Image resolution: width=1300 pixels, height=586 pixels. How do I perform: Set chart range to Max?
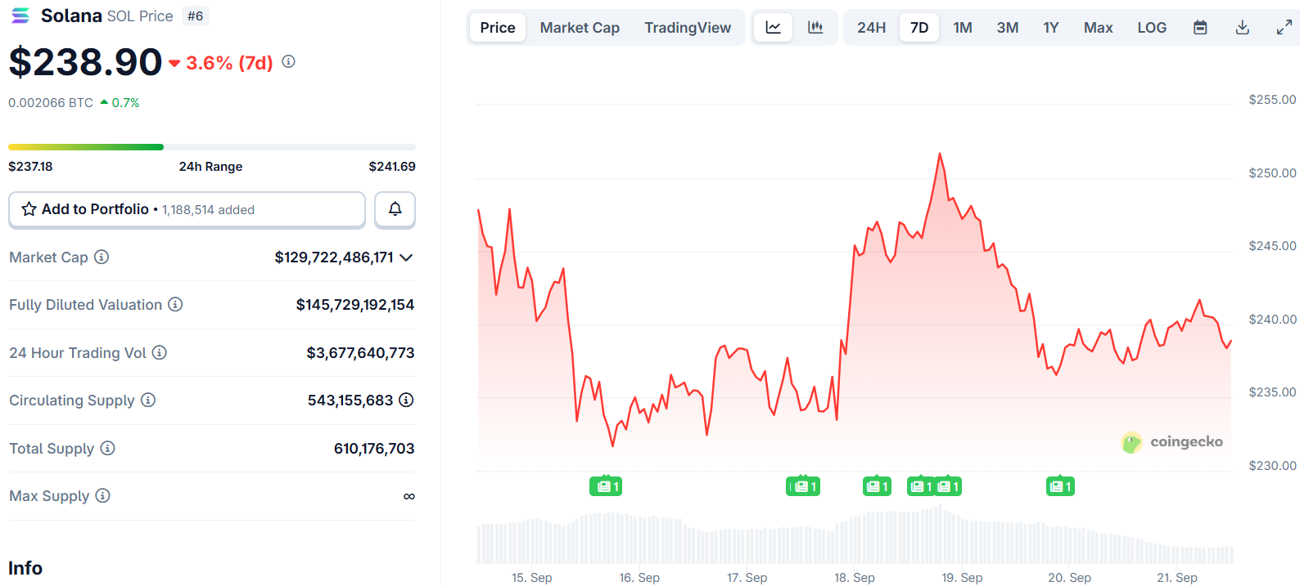[1098, 28]
